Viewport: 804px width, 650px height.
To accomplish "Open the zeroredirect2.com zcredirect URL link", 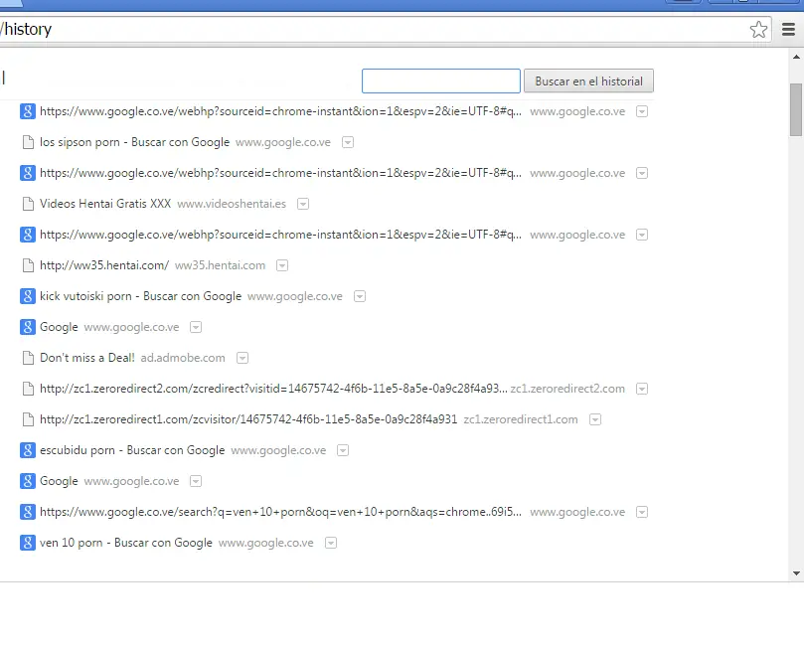I will pyautogui.click(x=274, y=389).
